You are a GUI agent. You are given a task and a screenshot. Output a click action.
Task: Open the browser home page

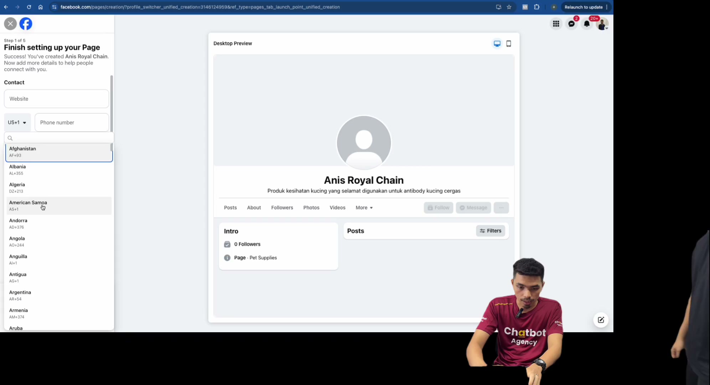pyautogui.click(x=41, y=7)
